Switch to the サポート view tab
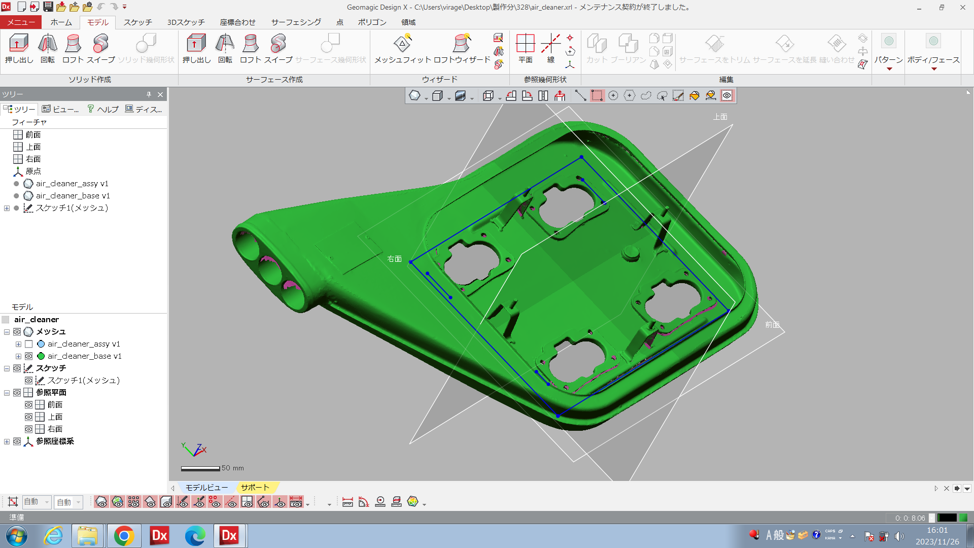 pyautogui.click(x=255, y=488)
